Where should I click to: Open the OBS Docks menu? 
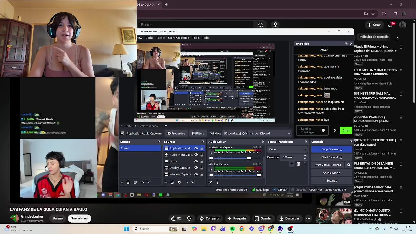149,38
